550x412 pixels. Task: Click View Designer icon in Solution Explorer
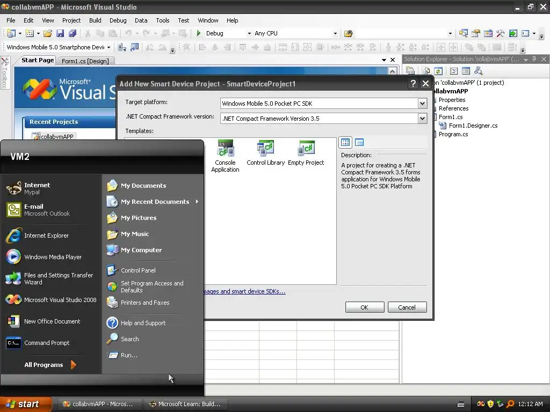tap(466, 71)
